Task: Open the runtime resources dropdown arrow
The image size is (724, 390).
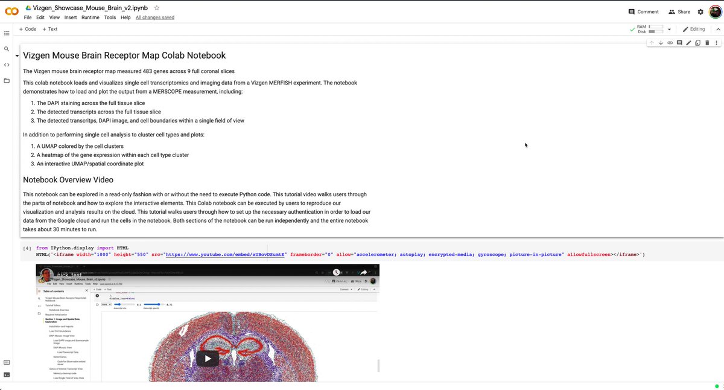Action: click(668, 29)
